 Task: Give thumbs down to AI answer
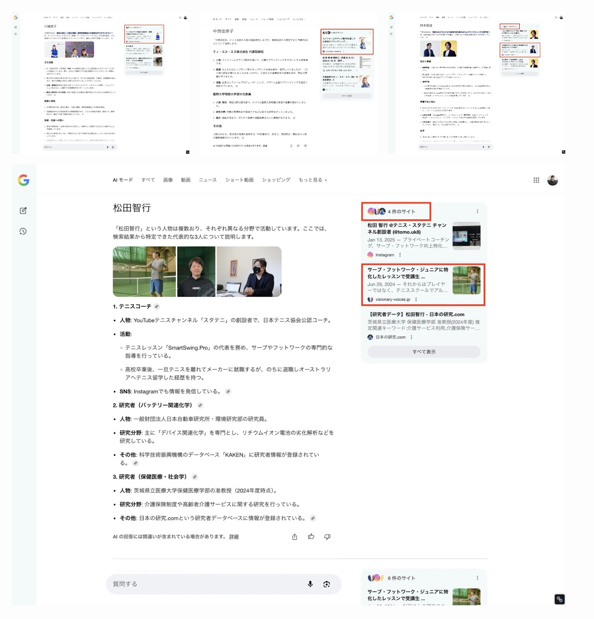tap(327, 537)
